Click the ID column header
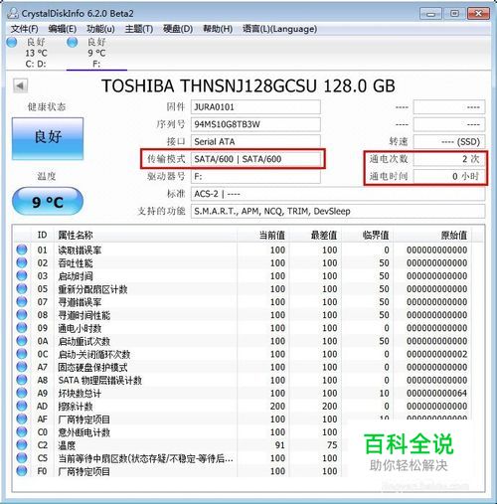Screen dimensions: 497x504 click(43, 235)
